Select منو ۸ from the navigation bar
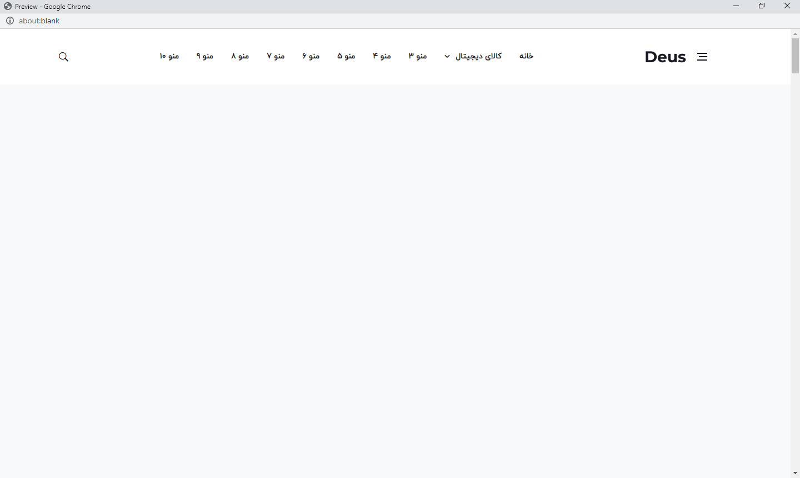The height and width of the screenshot is (478, 800). (x=240, y=56)
